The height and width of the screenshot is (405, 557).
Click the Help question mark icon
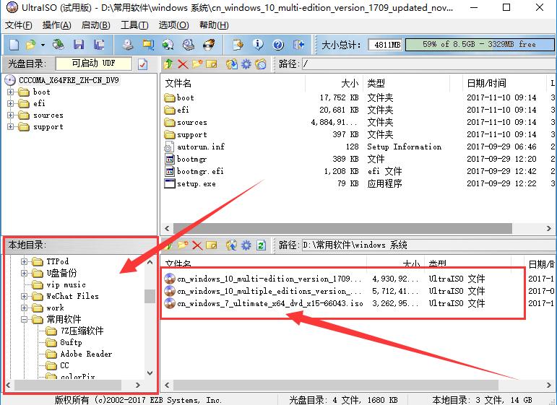coord(278,45)
